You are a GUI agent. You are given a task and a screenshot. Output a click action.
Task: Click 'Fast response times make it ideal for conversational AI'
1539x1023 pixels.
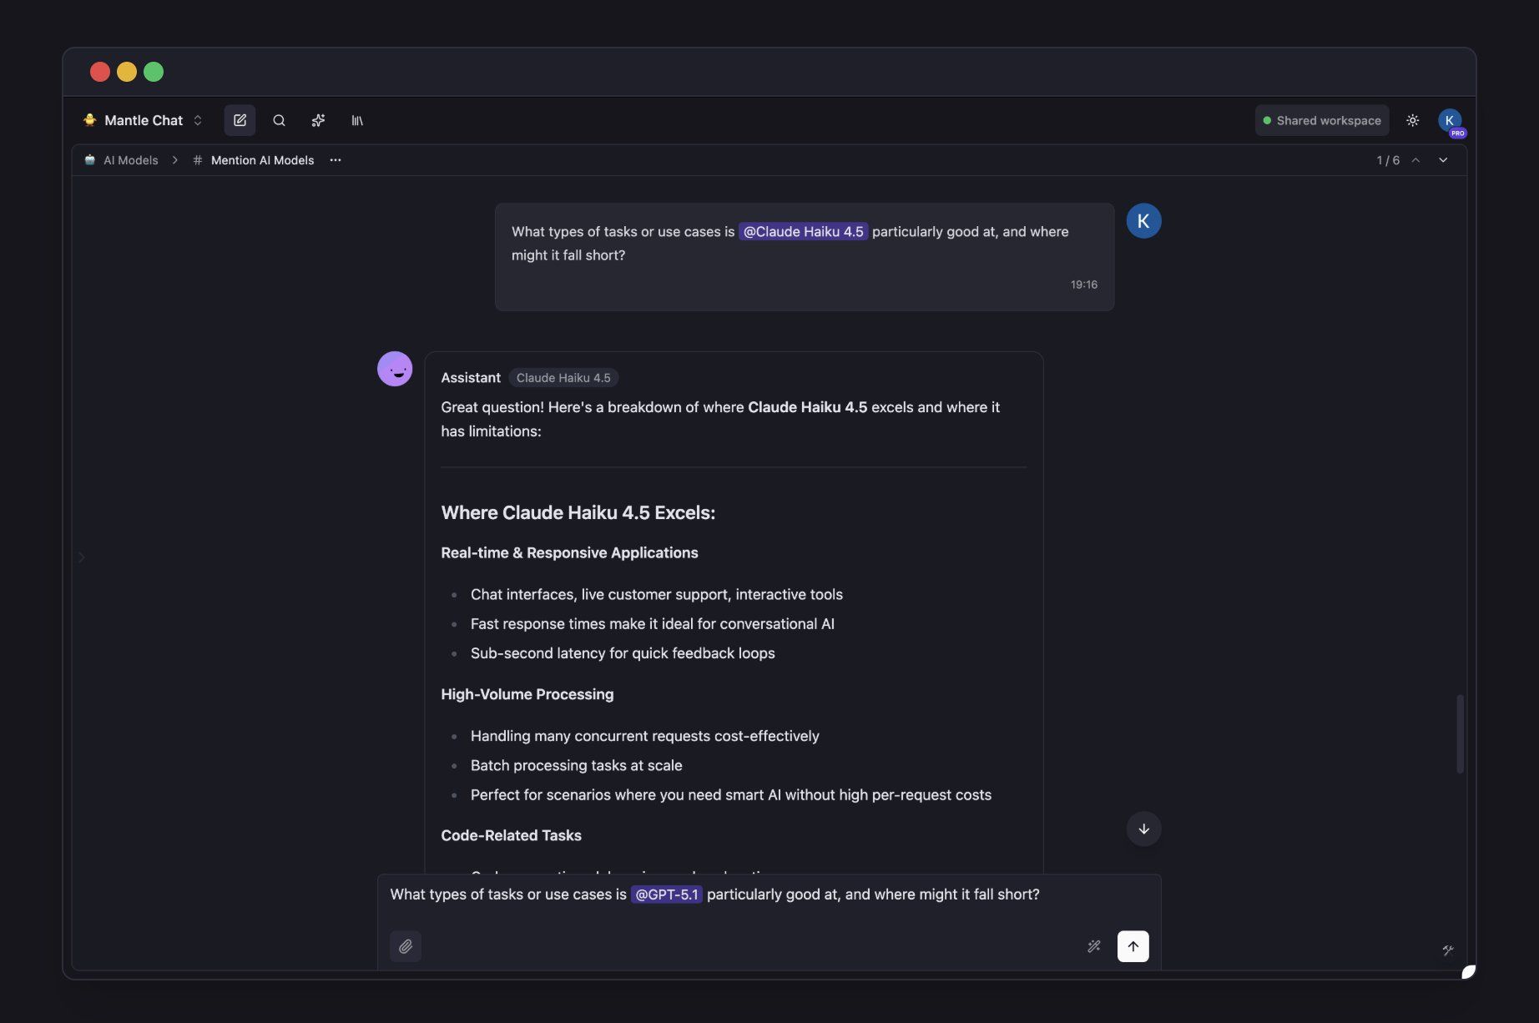click(x=652, y=624)
